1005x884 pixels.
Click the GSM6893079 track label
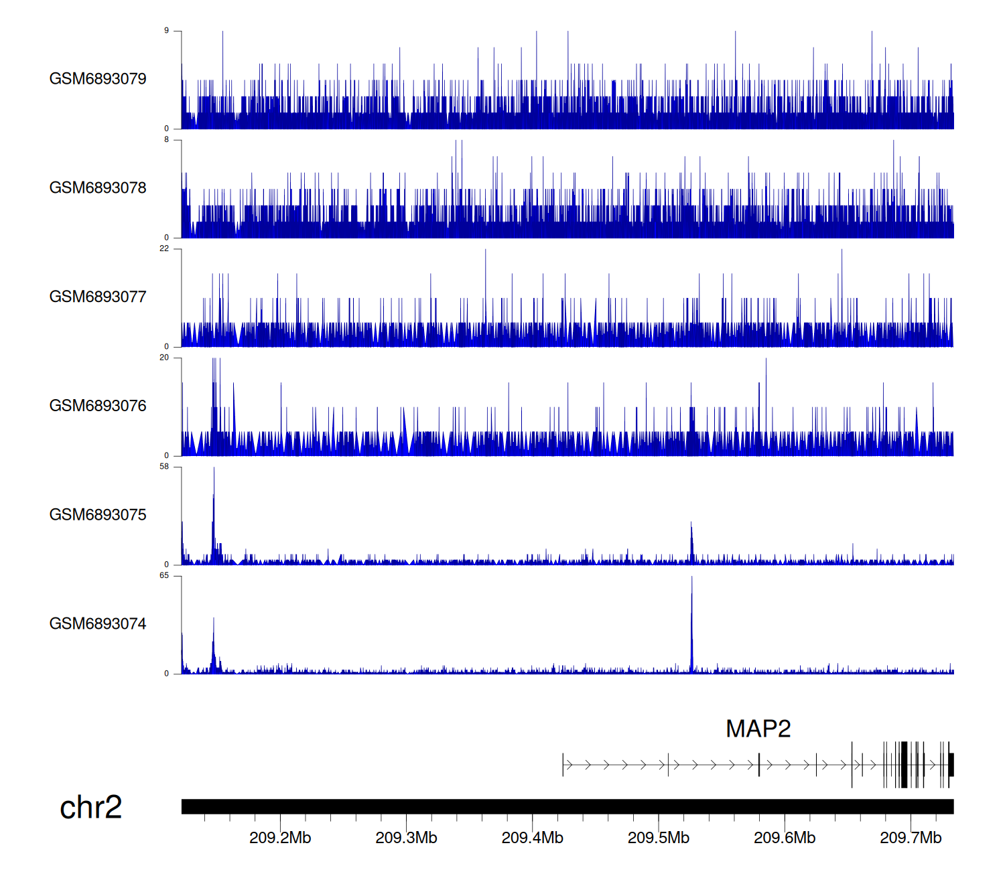click(x=98, y=79)
